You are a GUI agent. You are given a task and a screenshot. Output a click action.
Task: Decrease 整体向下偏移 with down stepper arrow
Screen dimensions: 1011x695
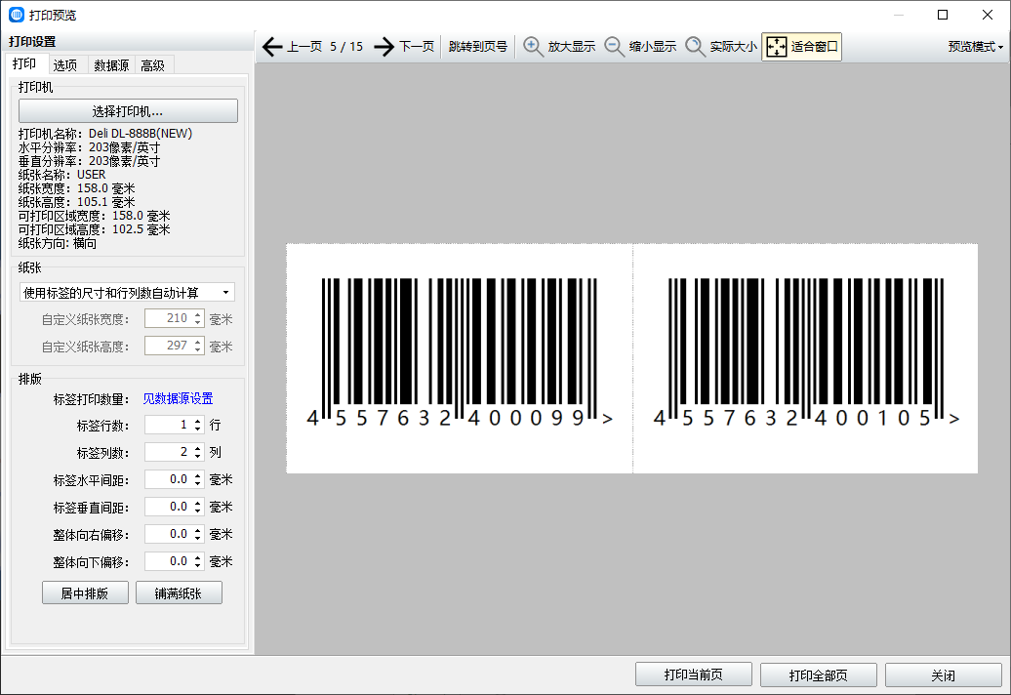[198, 566]
